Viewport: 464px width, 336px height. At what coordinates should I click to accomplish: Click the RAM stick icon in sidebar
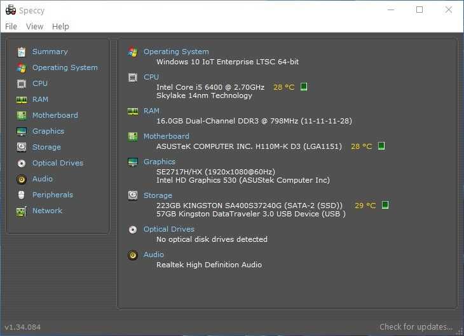[22, 100]
